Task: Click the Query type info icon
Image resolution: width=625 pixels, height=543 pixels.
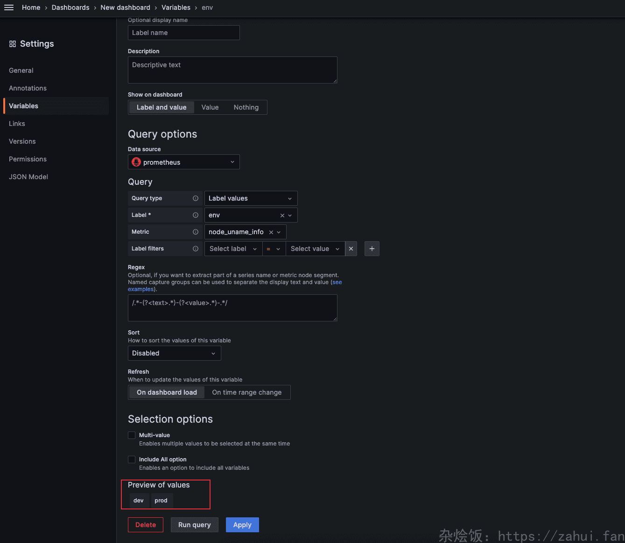Action: 196,198
